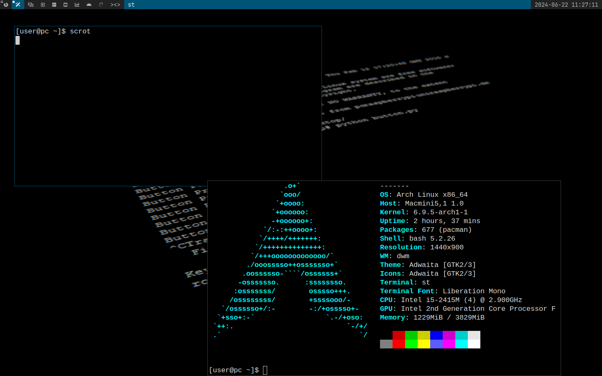Switch to the Firefox tag in the dwm bar

pyautogui.click(x=6, y=5)
